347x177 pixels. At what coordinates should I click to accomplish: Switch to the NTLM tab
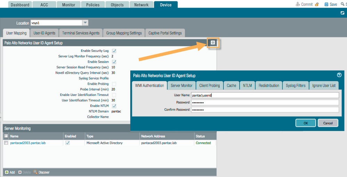[x=247, y=86]
